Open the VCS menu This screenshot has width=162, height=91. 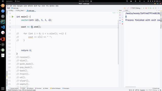click(47, 6)
